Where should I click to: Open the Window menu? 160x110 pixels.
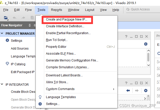[x=74, y=10]
